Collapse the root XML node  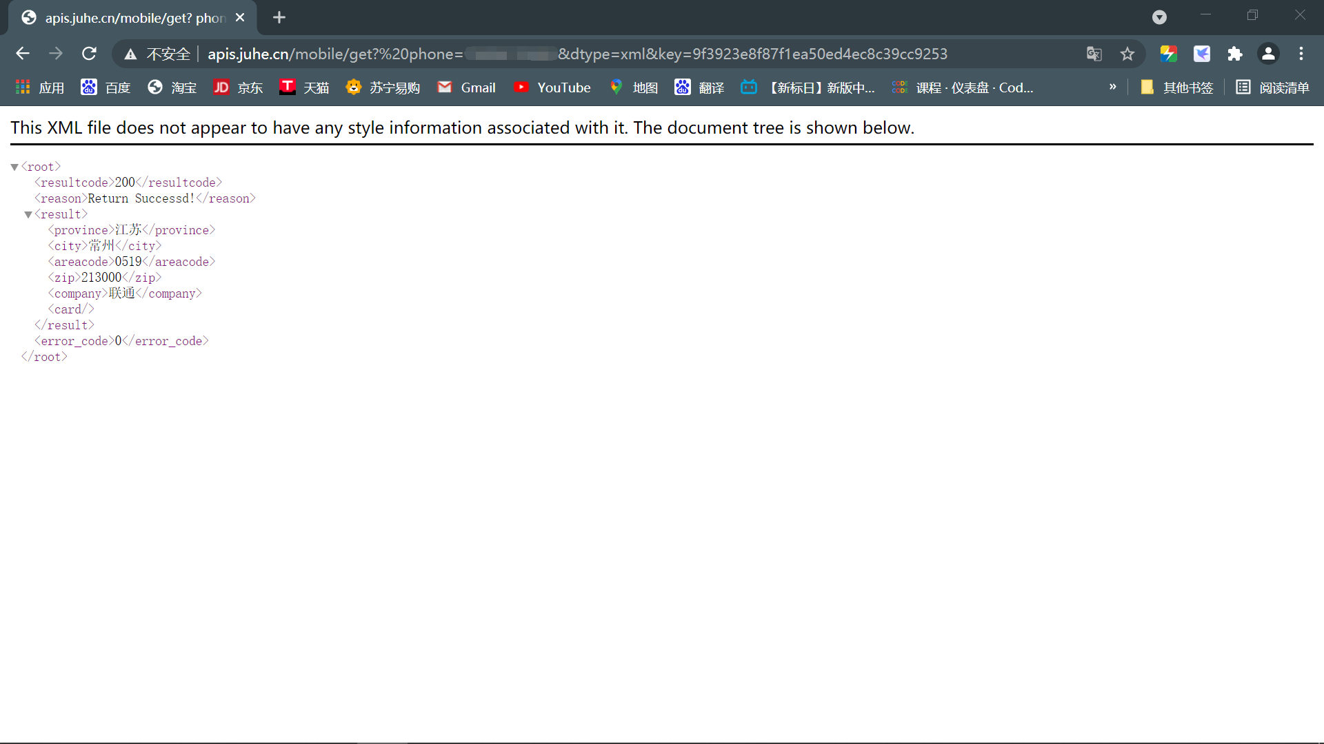[14, 167]
